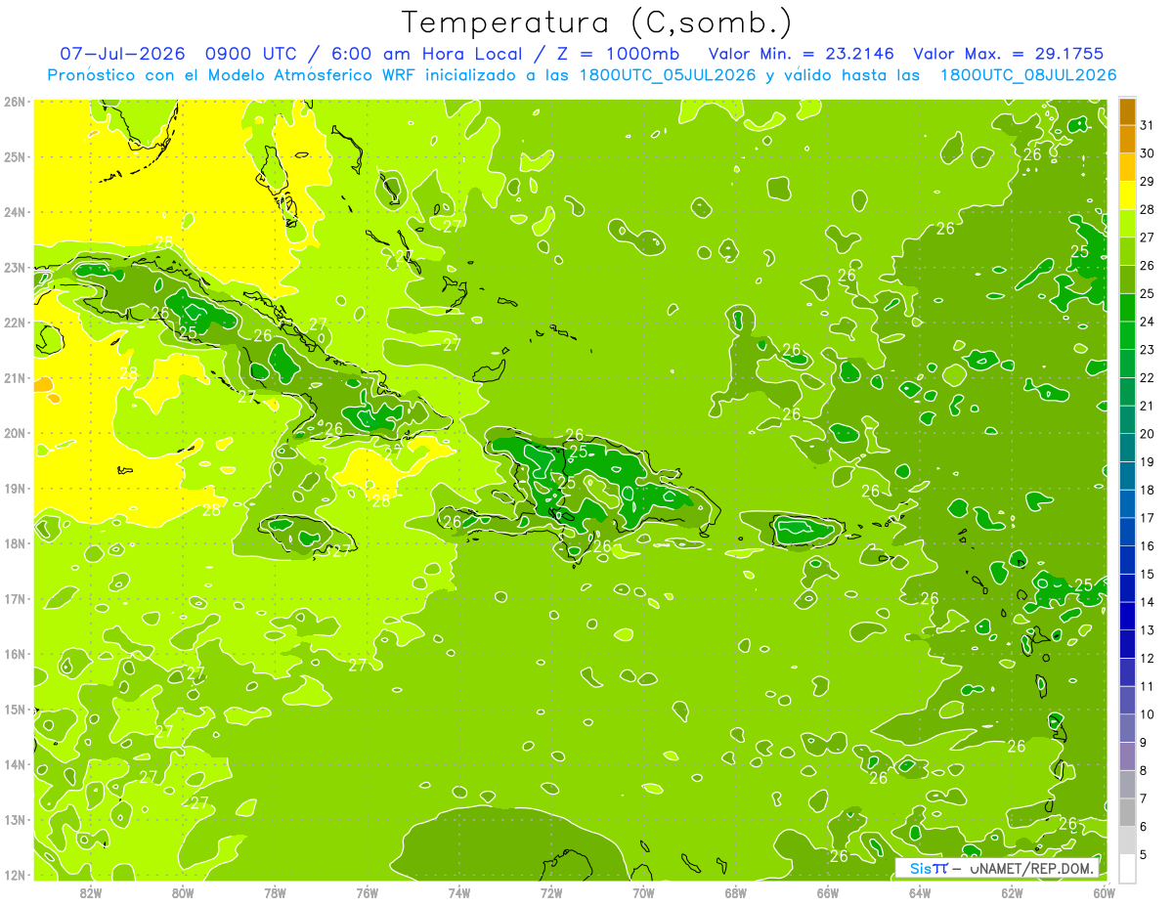Click the '0900 UTC' time text
The width and height of the screenshot is (1173, 906).
tap(253, 54)
